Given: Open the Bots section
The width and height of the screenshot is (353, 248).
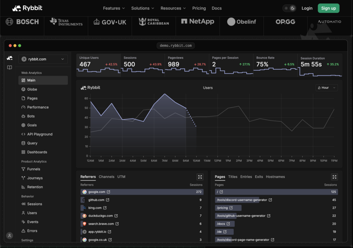Looking at the screenshot, I should point(43,116).
